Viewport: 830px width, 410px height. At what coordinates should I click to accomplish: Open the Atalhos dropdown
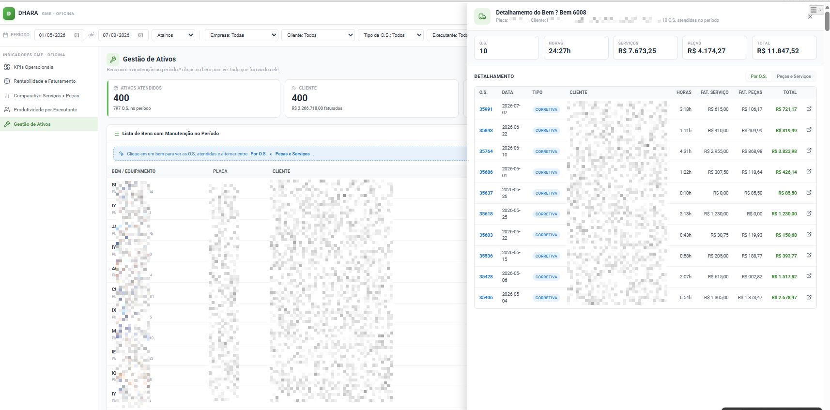(x=174, y=35)
